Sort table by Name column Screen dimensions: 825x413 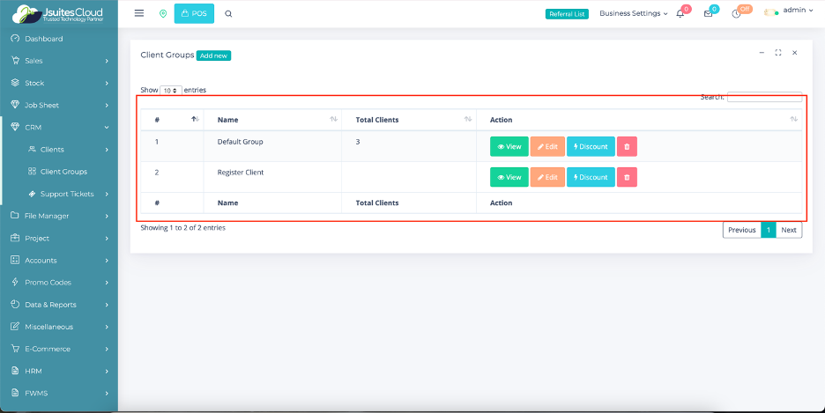click(x=333, y=120)
